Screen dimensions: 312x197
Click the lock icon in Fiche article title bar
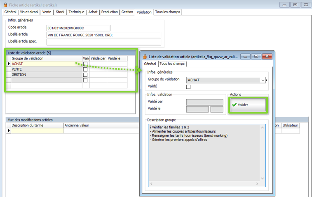5,5
